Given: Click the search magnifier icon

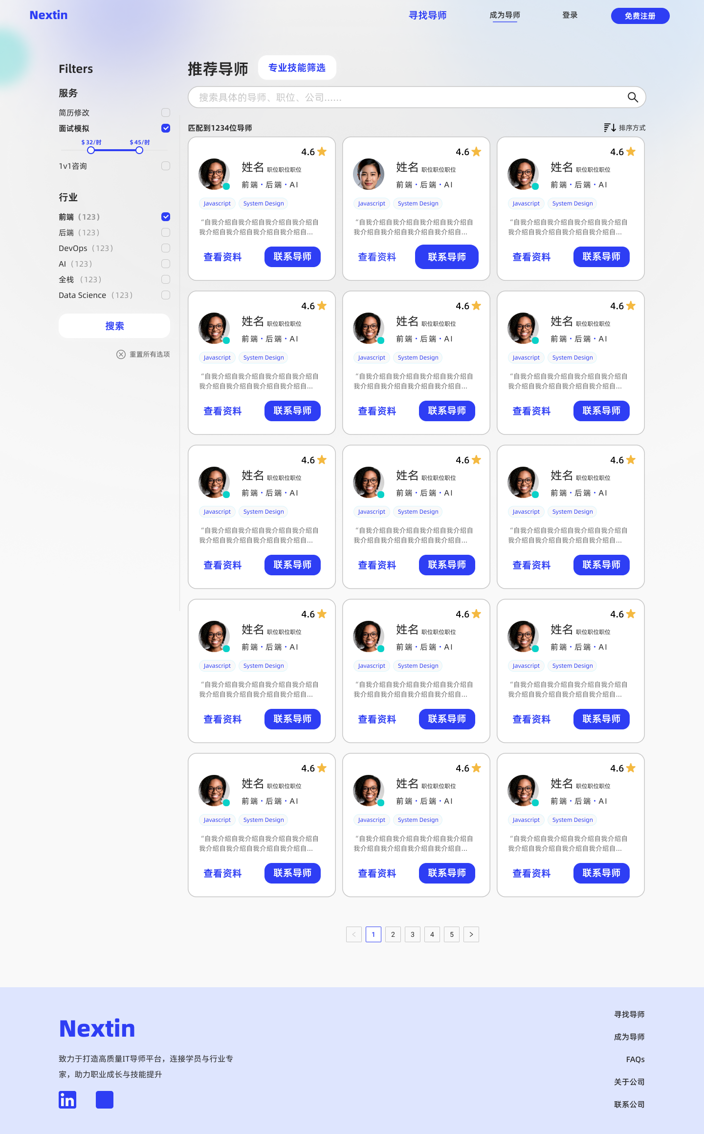Looking at the screenshot, I should [633, 97].
